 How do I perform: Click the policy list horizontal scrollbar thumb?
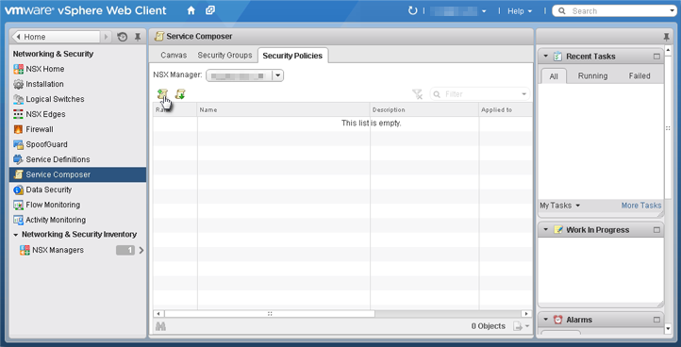[270, 314]
